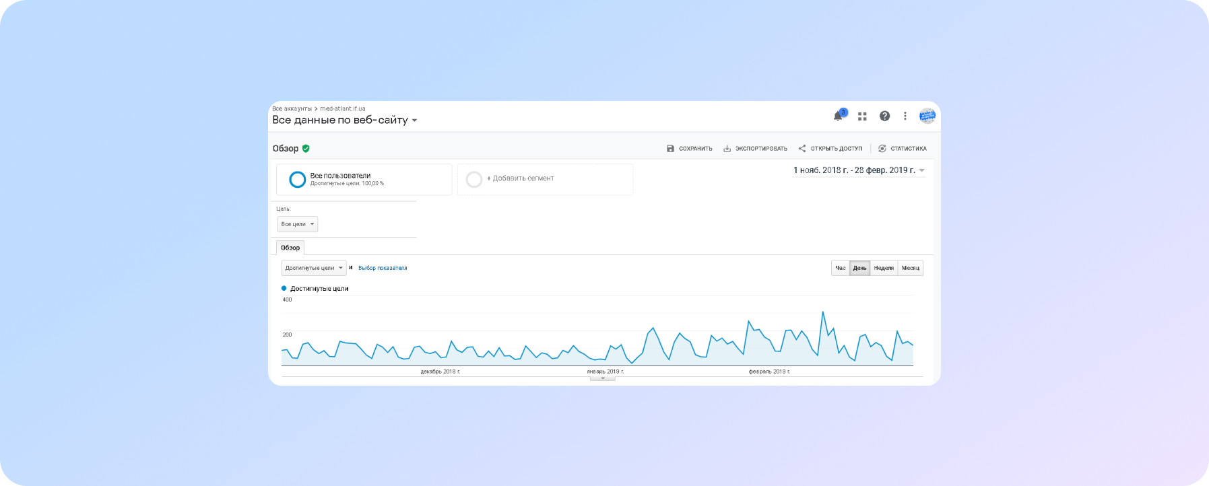Expand the Все данные по веб-сайту view selector

pos(345,120)
